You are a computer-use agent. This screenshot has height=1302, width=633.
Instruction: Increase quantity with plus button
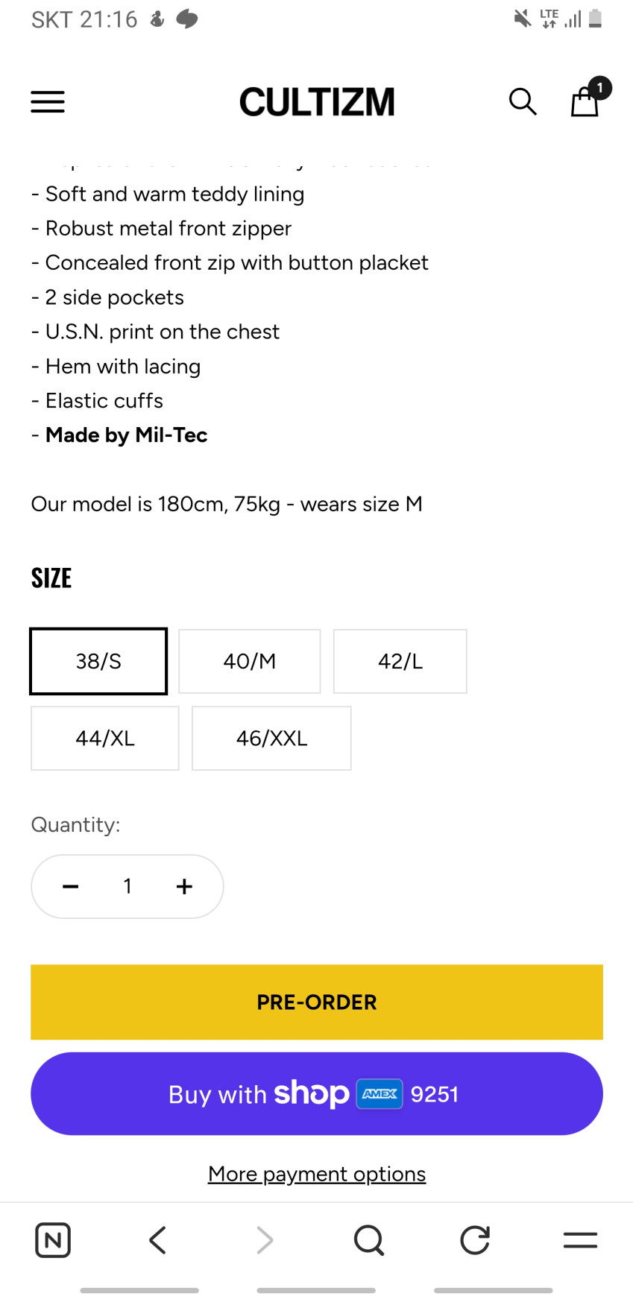pyautogui.click(x=184, y=886)
